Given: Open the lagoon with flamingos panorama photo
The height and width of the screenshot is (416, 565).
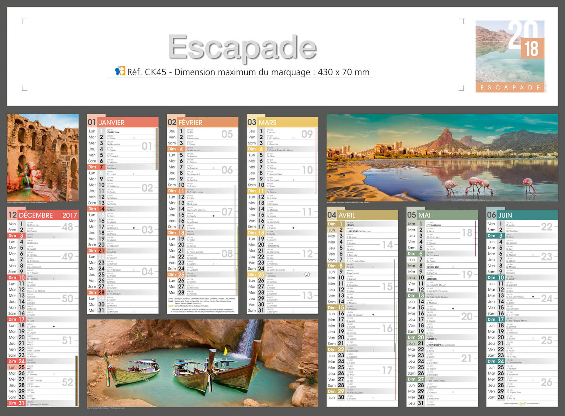Looking at the screenshot, I should (442, 158).
